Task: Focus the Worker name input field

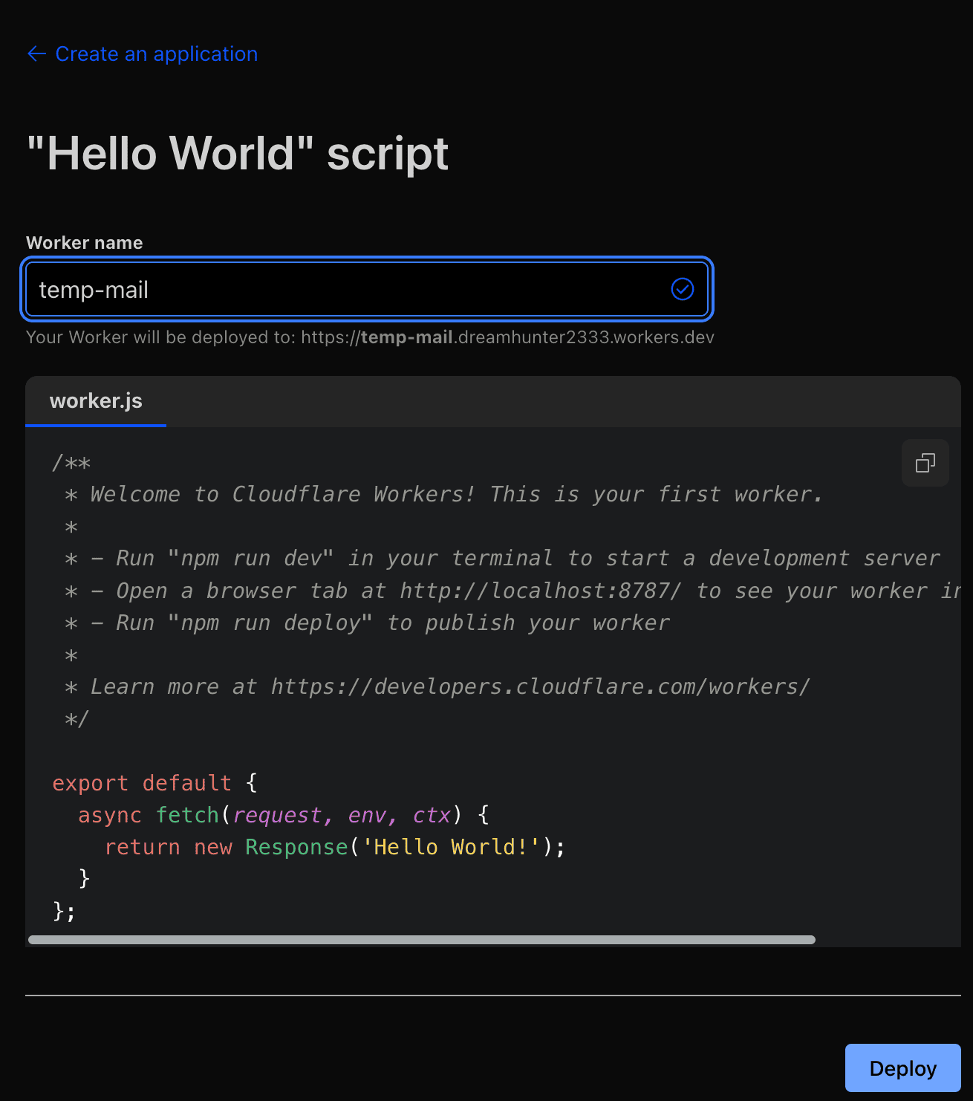Action: click(x=342, y=289)
